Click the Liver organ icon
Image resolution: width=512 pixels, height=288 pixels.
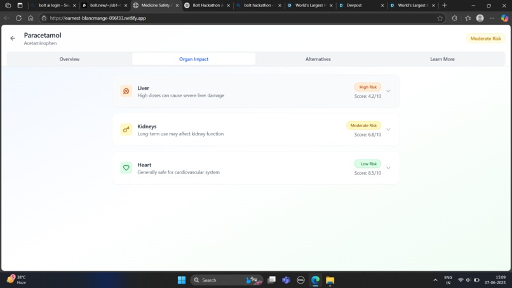click(x=126, y=91)
